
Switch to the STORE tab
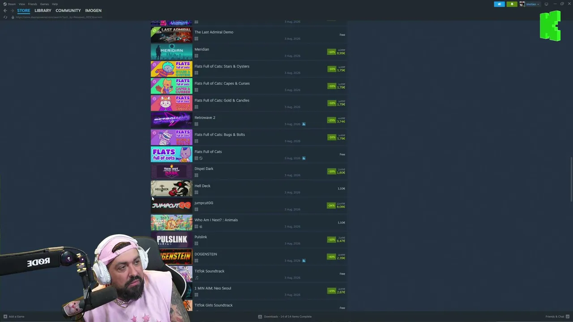[x=24, y=10]
